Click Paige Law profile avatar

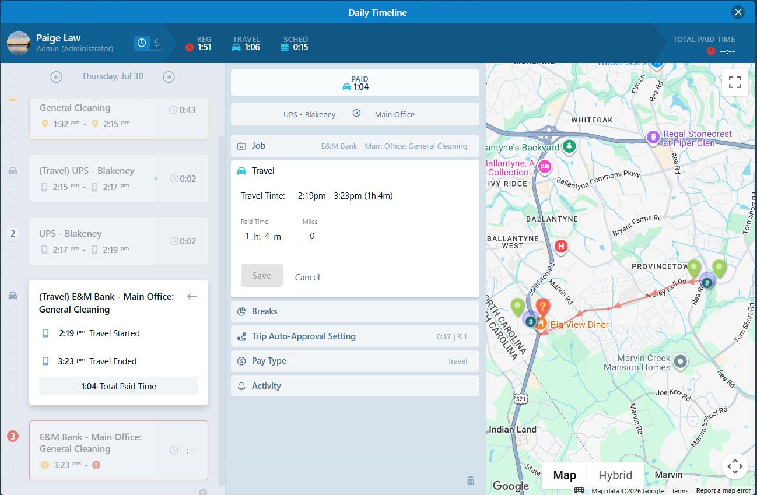coord(19,43)
